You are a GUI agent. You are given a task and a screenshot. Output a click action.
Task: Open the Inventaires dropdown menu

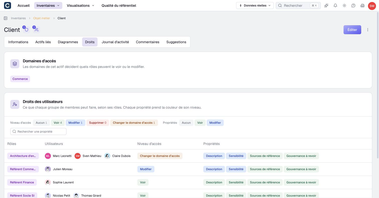click(48, 5)
